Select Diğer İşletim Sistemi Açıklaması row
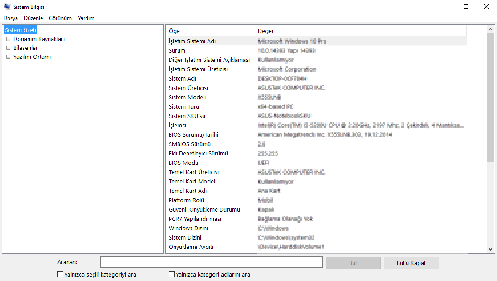The image size is (497, 281). [317, 60]
